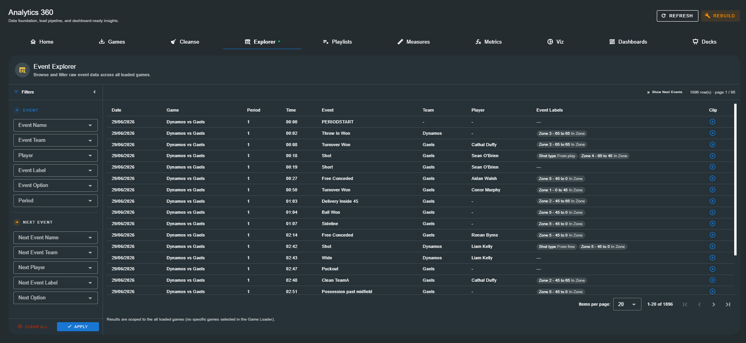Switch to the Games tab
This screenshot has width=746, height=343.
tap(112, 42)
